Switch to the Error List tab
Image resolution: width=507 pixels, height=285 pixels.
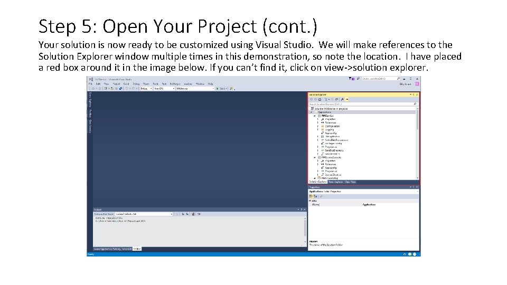pyautogui.click(x=127, y=249)
